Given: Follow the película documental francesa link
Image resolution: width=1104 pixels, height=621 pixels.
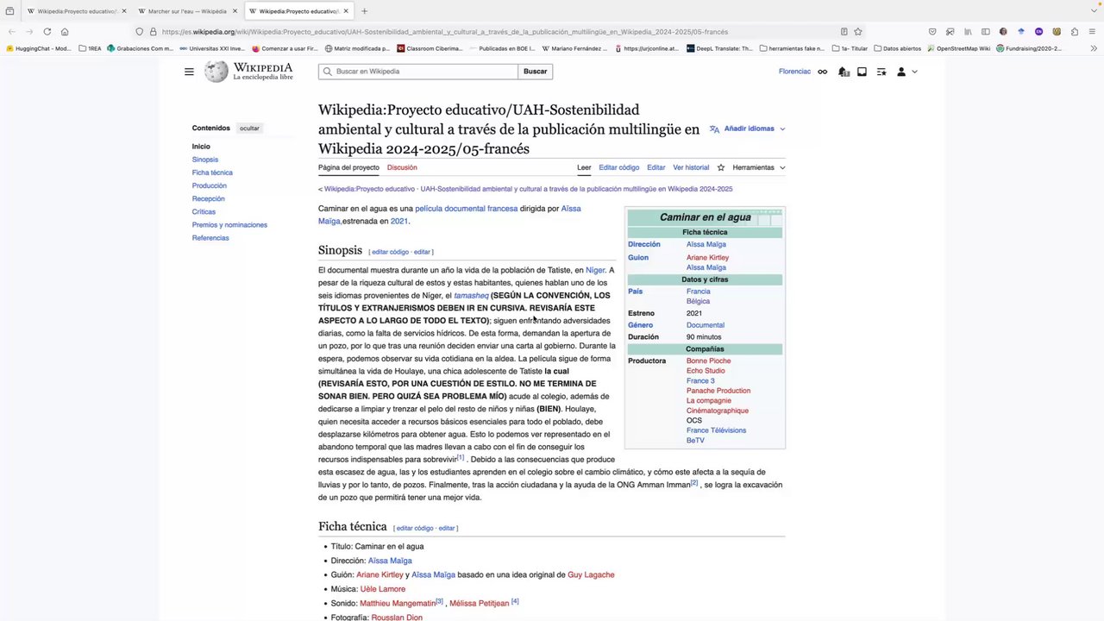Looking at the screenshot, I should point(467,209).
